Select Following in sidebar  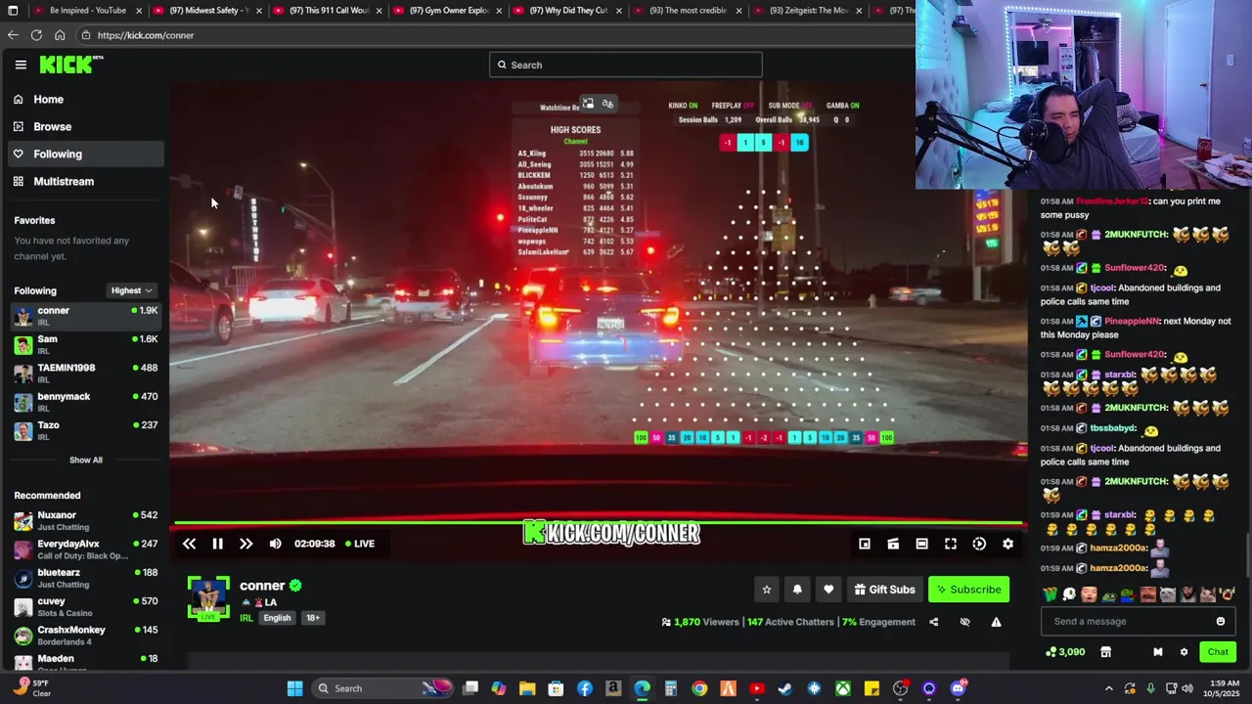(x=86, y=154)
